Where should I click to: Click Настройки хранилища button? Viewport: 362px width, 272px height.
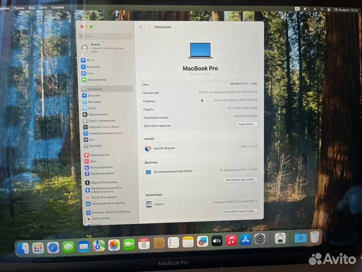[x=239, y=211]
